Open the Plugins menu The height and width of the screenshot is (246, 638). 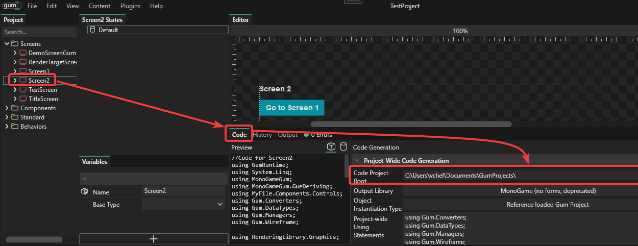[x=131, y=6]
